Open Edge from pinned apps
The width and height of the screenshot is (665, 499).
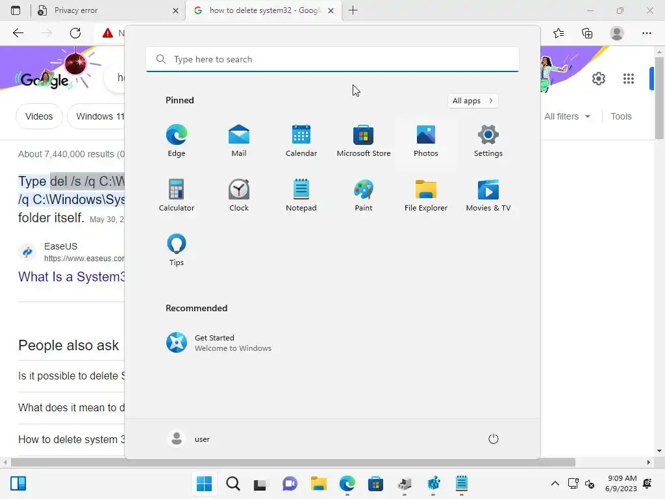point(177,141)
